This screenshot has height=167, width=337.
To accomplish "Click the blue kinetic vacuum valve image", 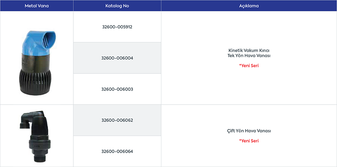I will (x=36, y=63).
